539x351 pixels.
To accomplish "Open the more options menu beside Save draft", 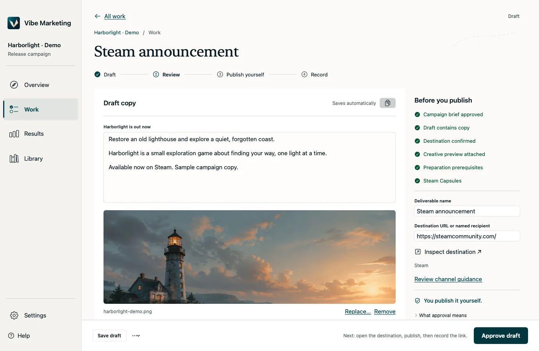I will 136,335.
